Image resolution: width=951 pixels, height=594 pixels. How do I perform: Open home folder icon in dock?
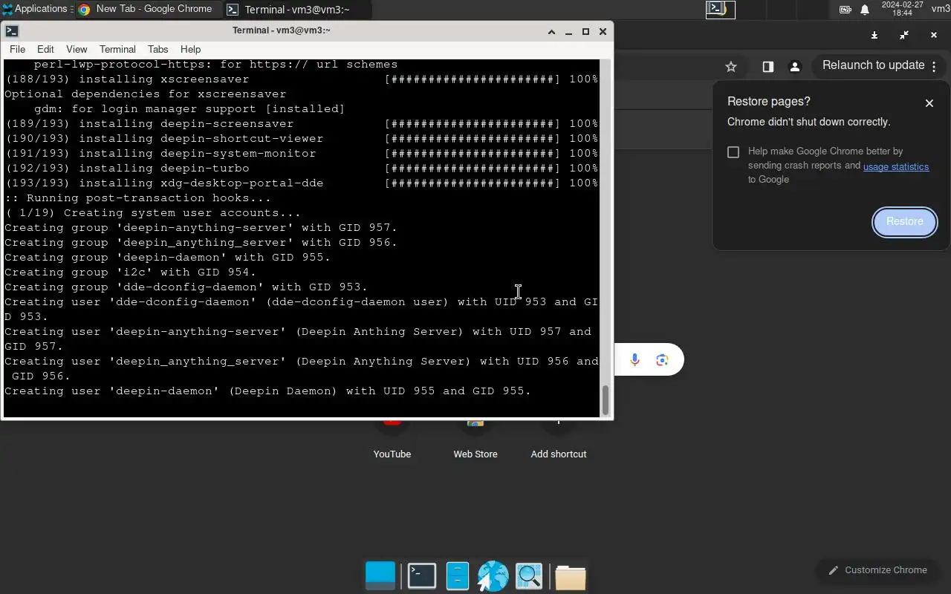[570, 577]
